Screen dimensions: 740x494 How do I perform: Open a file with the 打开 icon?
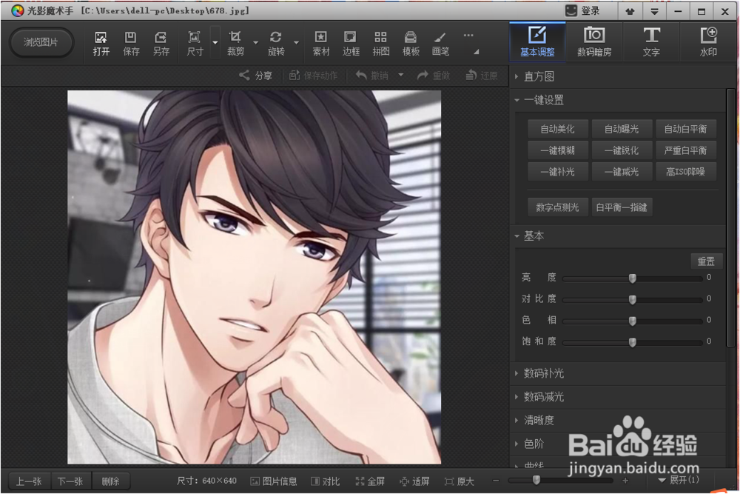pyautogui.click(x=101, y=44)
